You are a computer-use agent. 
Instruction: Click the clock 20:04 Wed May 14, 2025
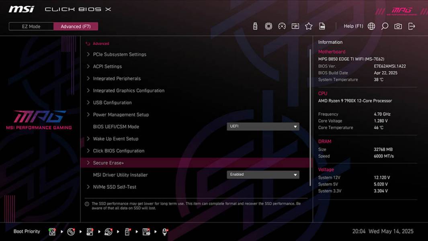pos(383,231)
